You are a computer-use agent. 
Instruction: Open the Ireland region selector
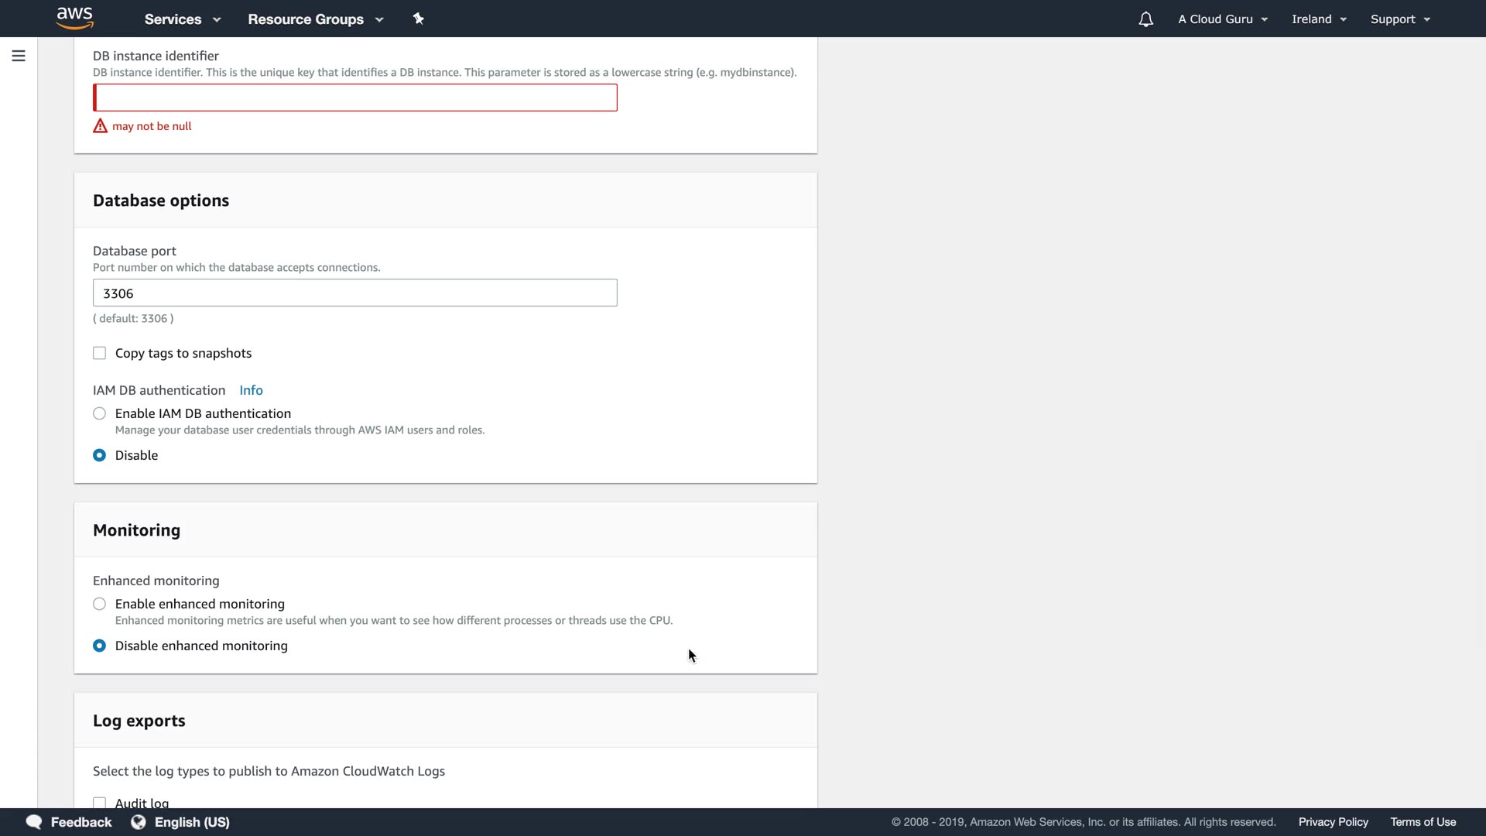[1319, 19]
